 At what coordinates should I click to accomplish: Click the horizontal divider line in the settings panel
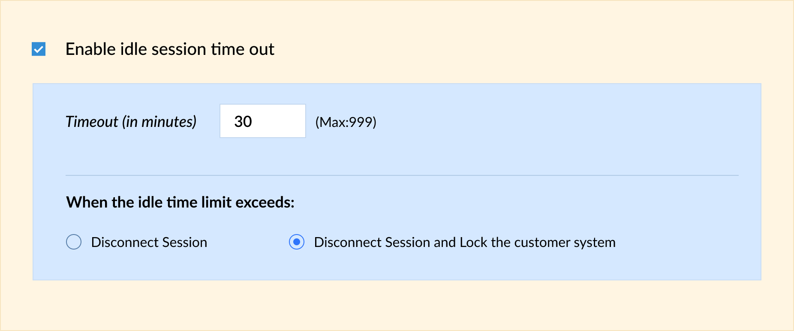402,175
